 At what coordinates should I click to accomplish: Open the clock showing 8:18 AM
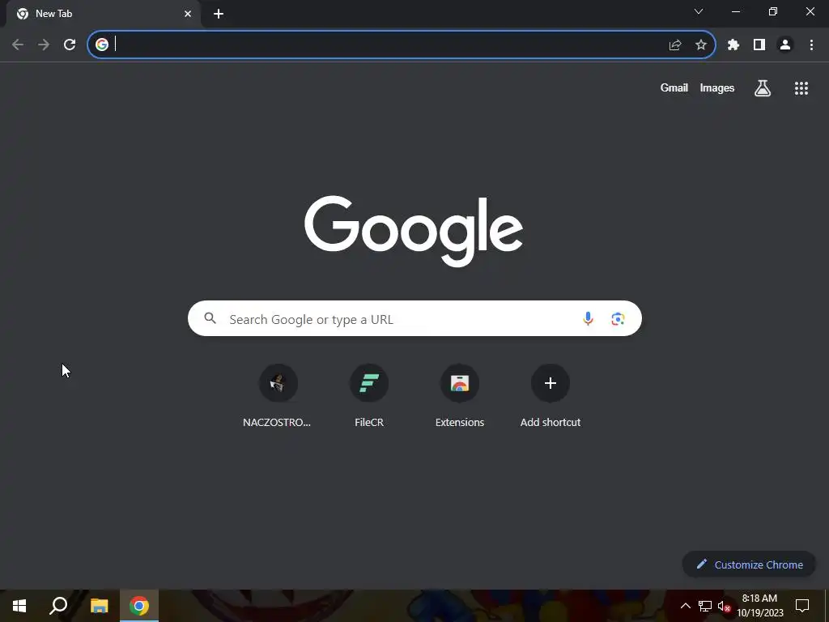point(759,606)
